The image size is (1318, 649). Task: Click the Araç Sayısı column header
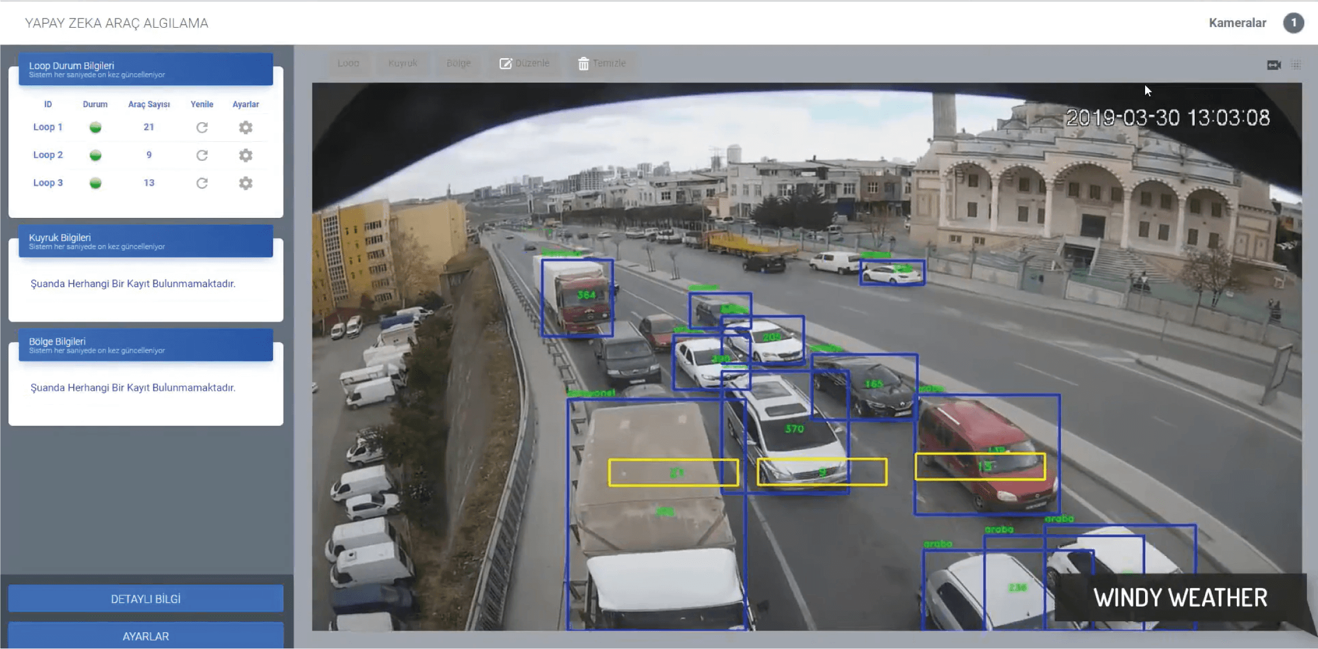(149, 104)
